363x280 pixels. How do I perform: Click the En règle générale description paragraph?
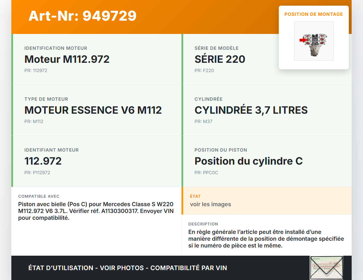(266, 239)
